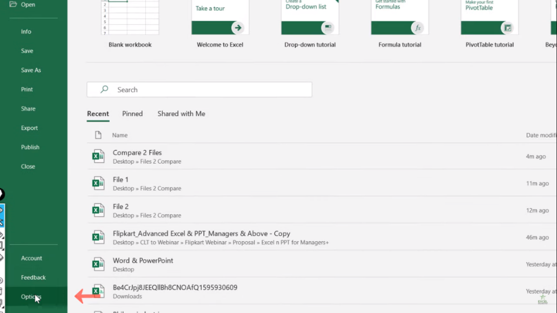Image resolution: width=557 pixels, height=313 pixels.
Task: Click the PivotTable icon on tutorial card
Action: tap(507, 28)
